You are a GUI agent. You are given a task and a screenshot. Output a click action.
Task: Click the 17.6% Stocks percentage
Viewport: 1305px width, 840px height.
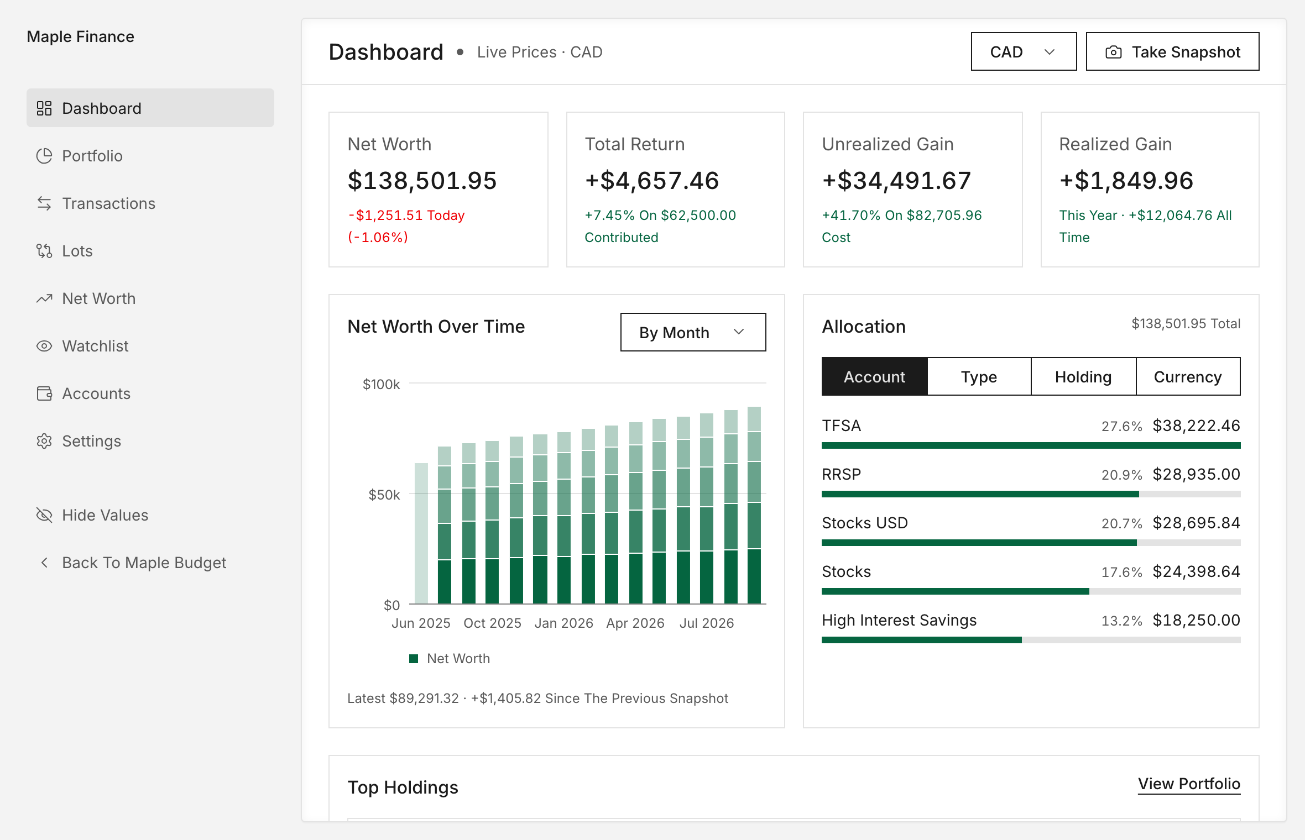click(x=1121, y=572)
